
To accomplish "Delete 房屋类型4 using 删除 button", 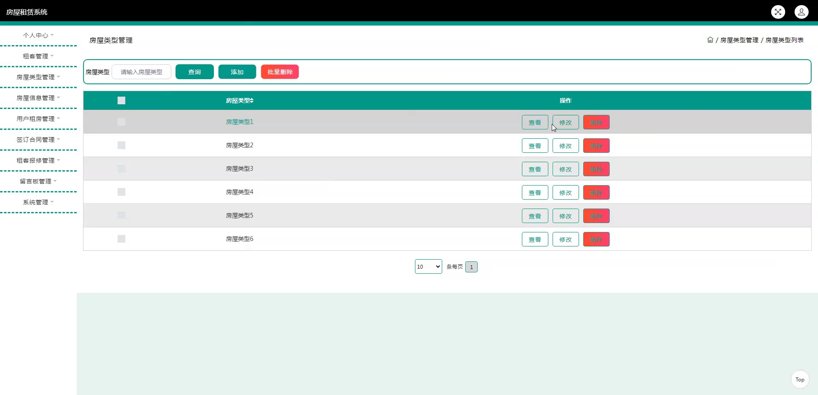I will click(x=596, y=192).
